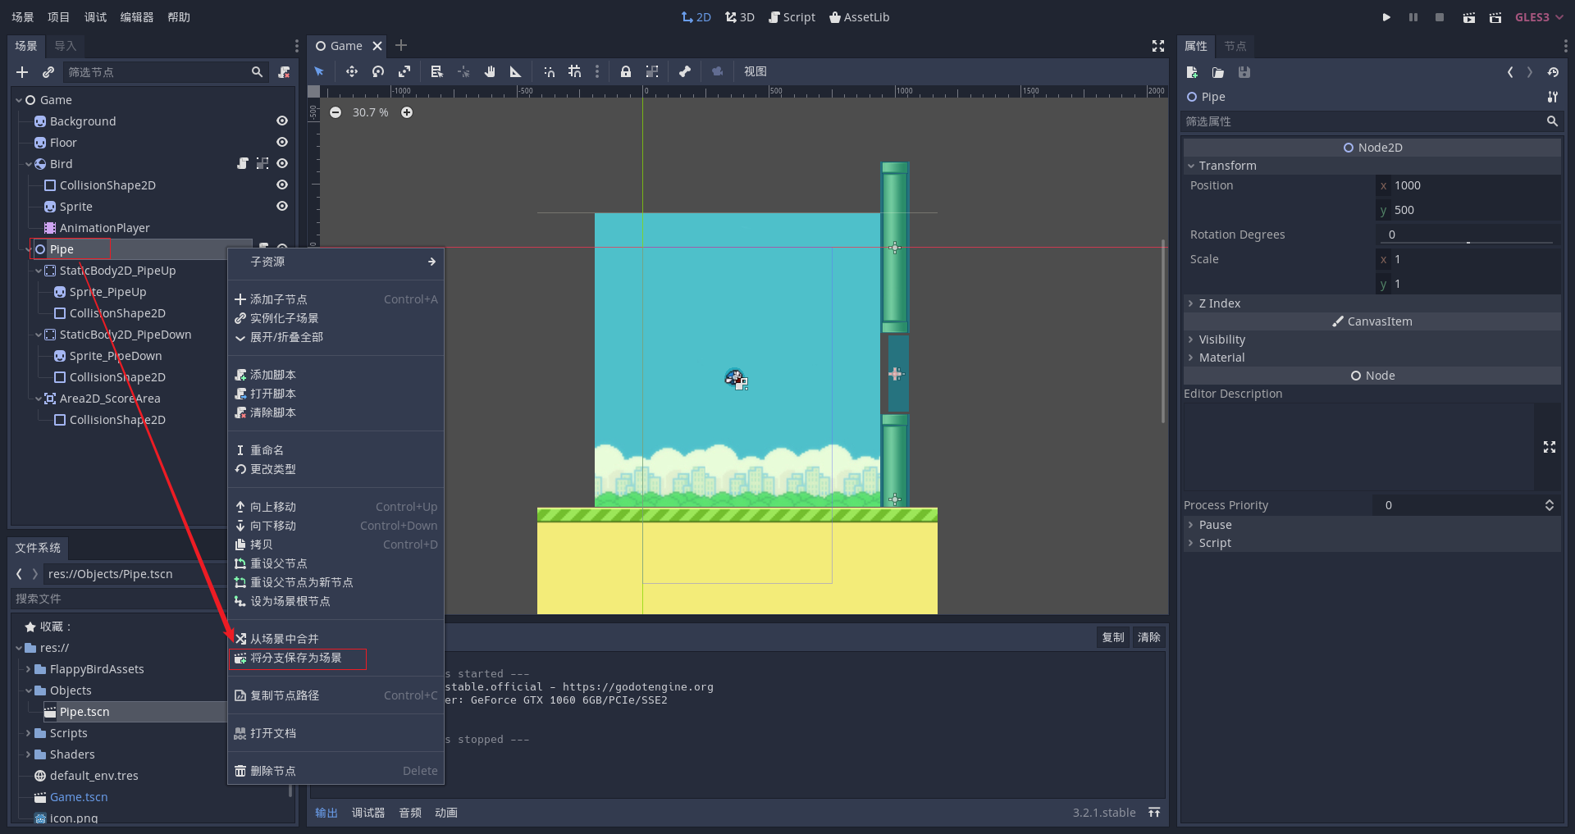
Task: Toggle visibility of Sprite node
Action: tap(282, 206)
